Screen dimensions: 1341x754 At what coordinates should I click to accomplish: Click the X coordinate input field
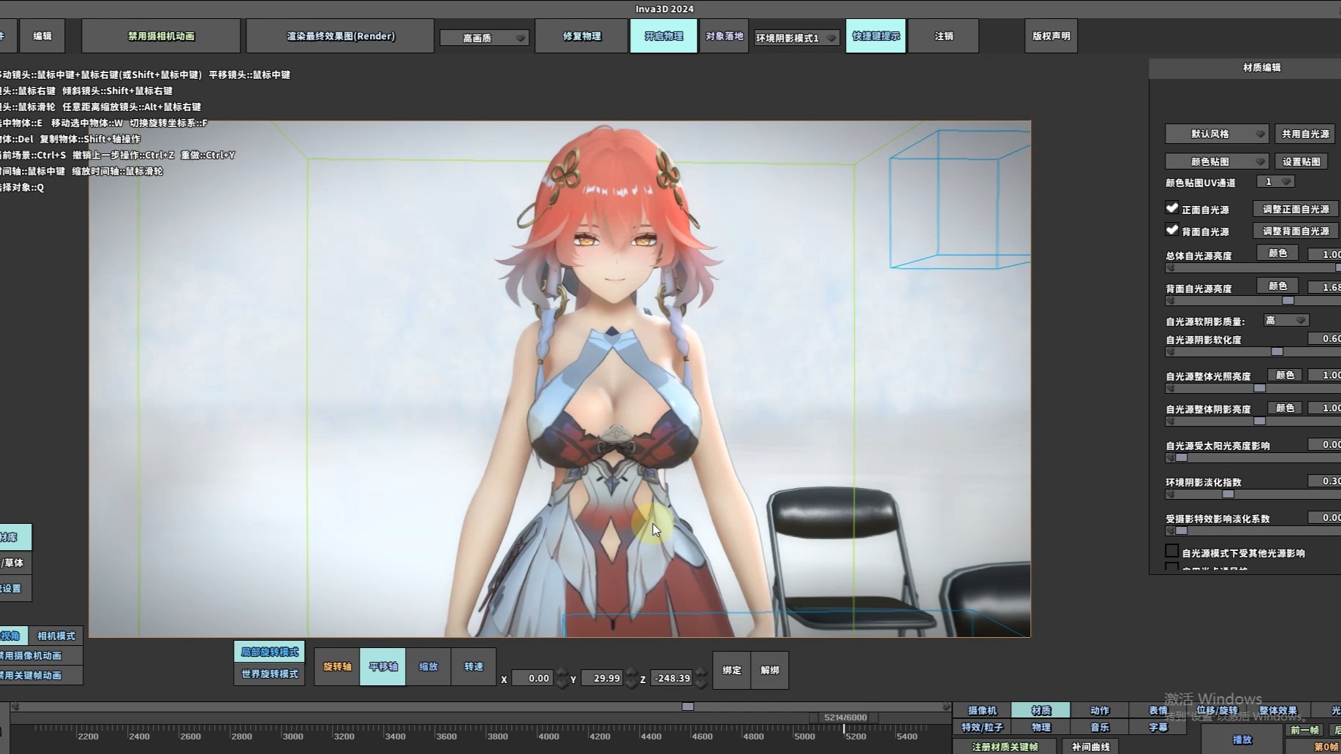tap(532, 678)
